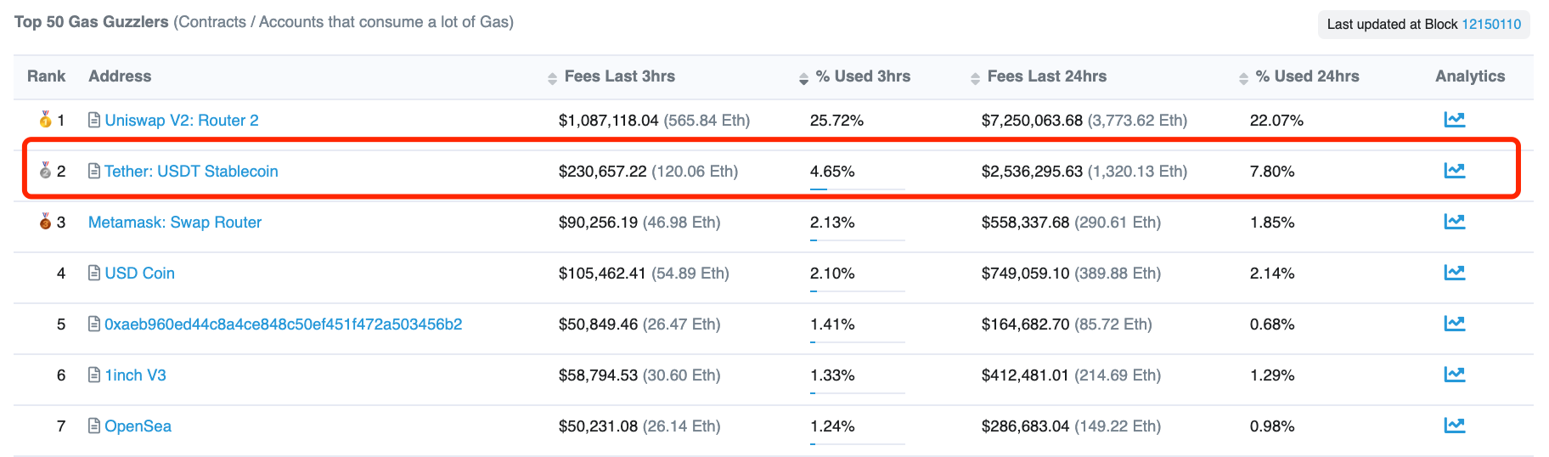Click the Rank column header
The width and height of the screenshot is (1549, 457).
(x=46, y=76)
